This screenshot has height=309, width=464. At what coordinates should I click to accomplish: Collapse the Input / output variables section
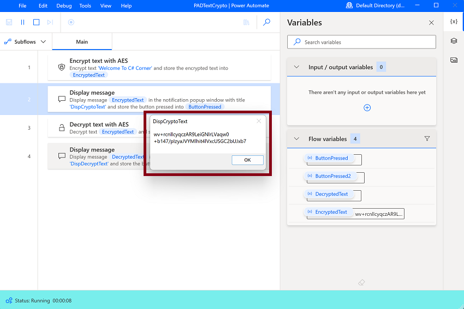click(x=296, y=67)
